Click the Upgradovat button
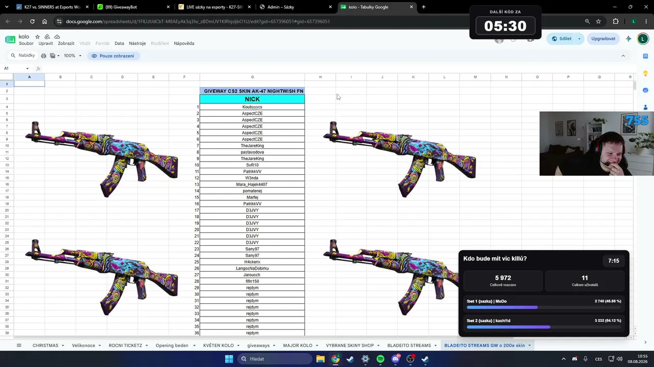 click(x=603, y=39)
